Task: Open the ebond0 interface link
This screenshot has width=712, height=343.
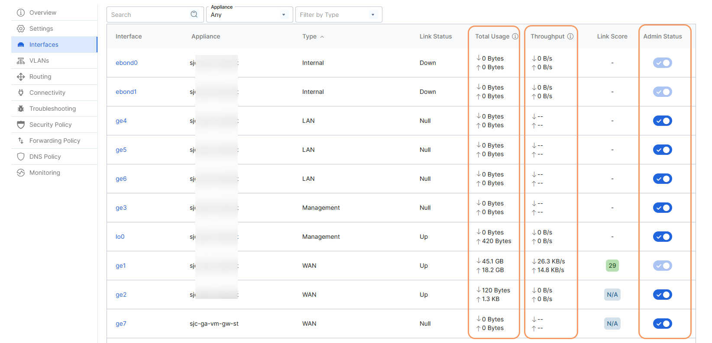Action: pyautogui.click(x=126, y=63)
